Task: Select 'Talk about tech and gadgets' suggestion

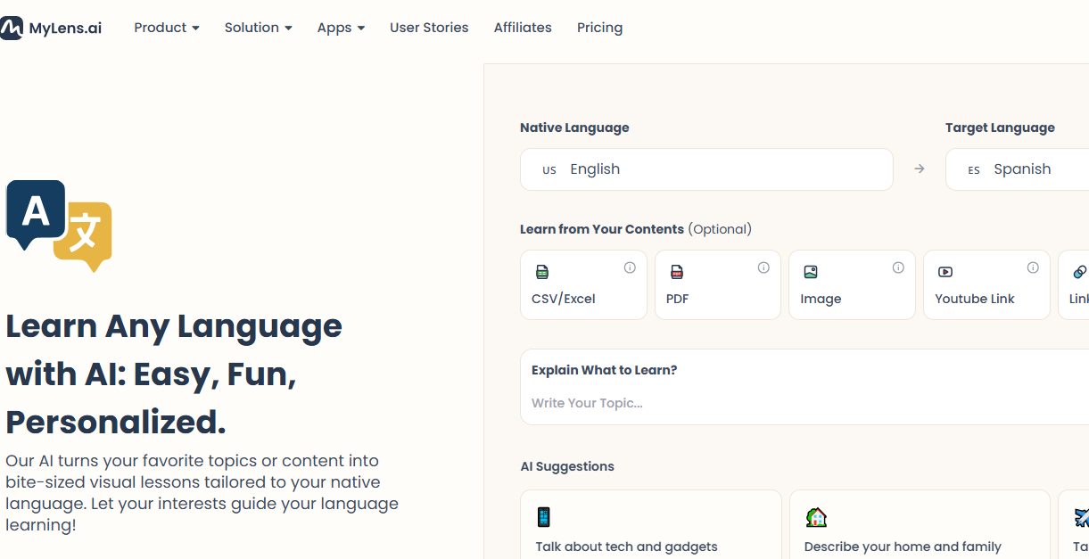Action: coord(651,524)
